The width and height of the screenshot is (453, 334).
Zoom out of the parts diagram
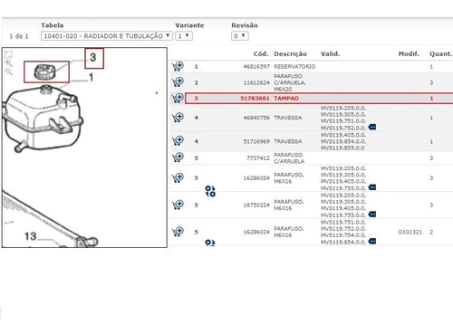pyautogui.click(x=8, y=72)
